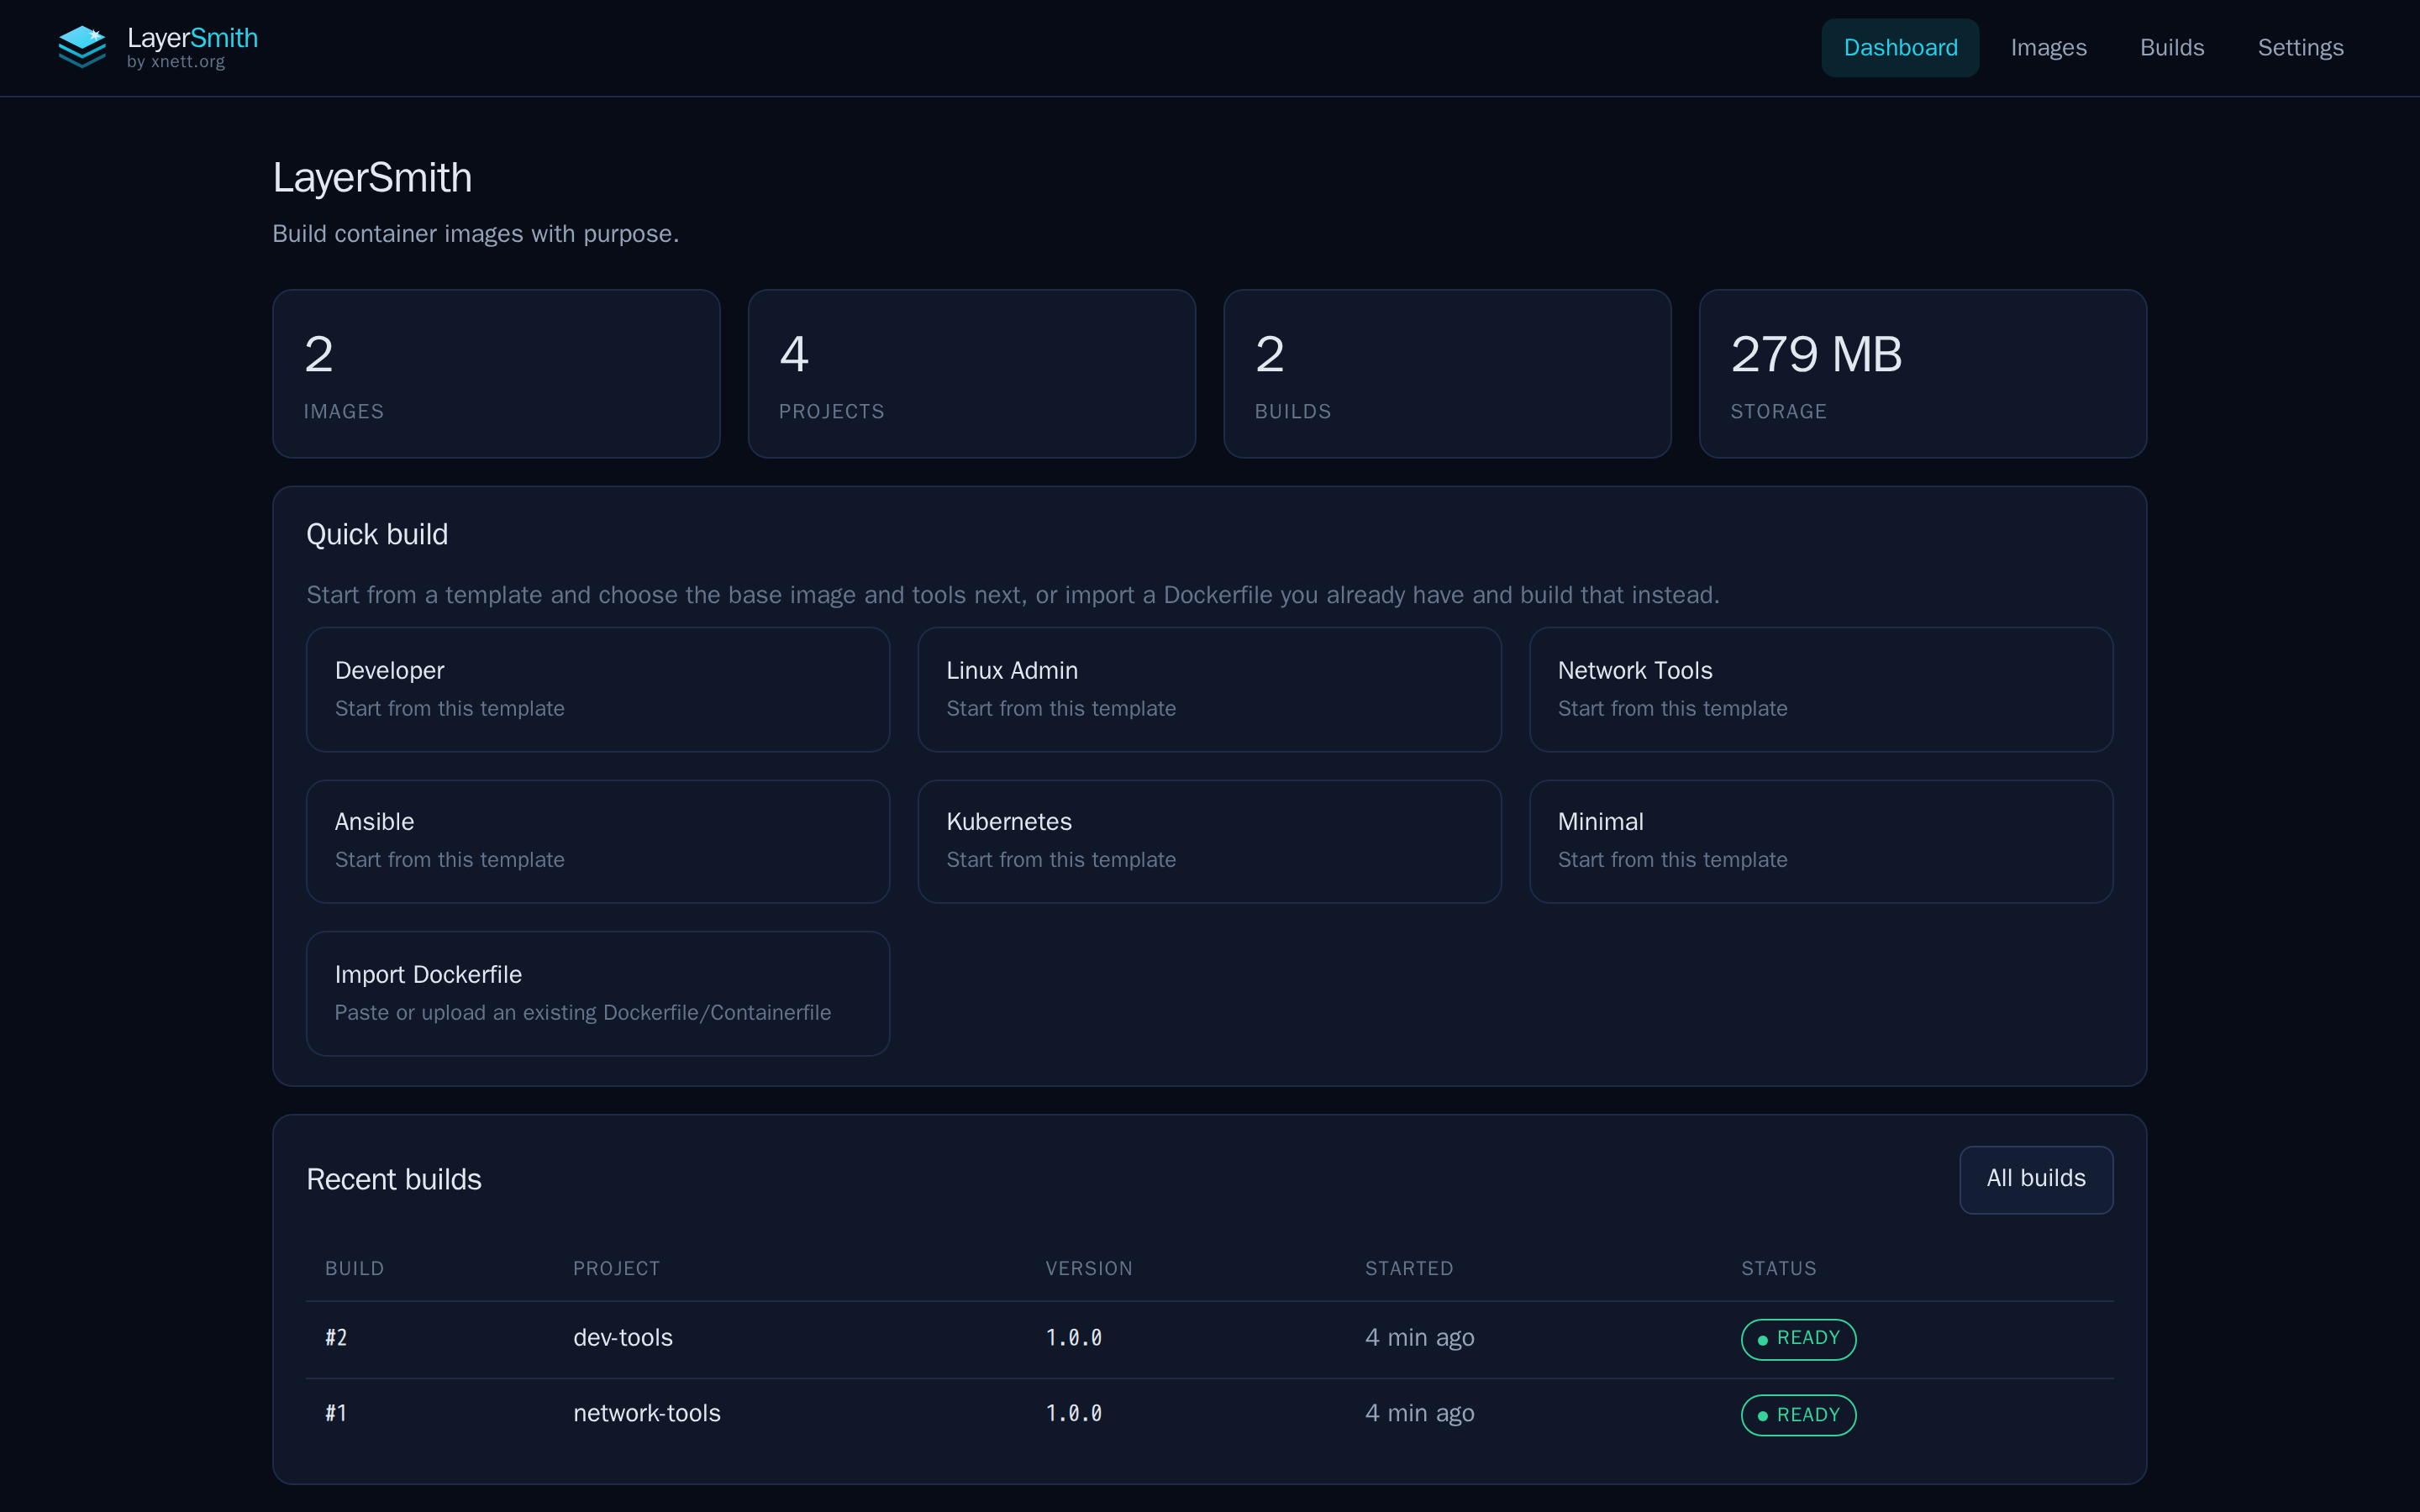Select the dev-tools project name
This screenshot has width=2420, height=1512.
click(x=623, y=1338)
